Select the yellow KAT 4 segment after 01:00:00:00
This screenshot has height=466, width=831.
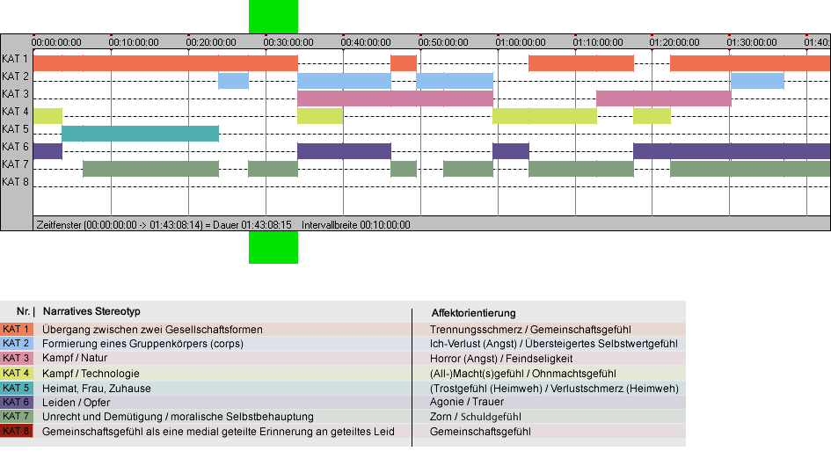pos(545,116)
